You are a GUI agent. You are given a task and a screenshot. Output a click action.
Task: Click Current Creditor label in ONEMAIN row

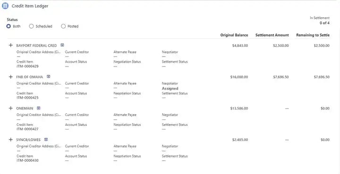tap(77, 115)
